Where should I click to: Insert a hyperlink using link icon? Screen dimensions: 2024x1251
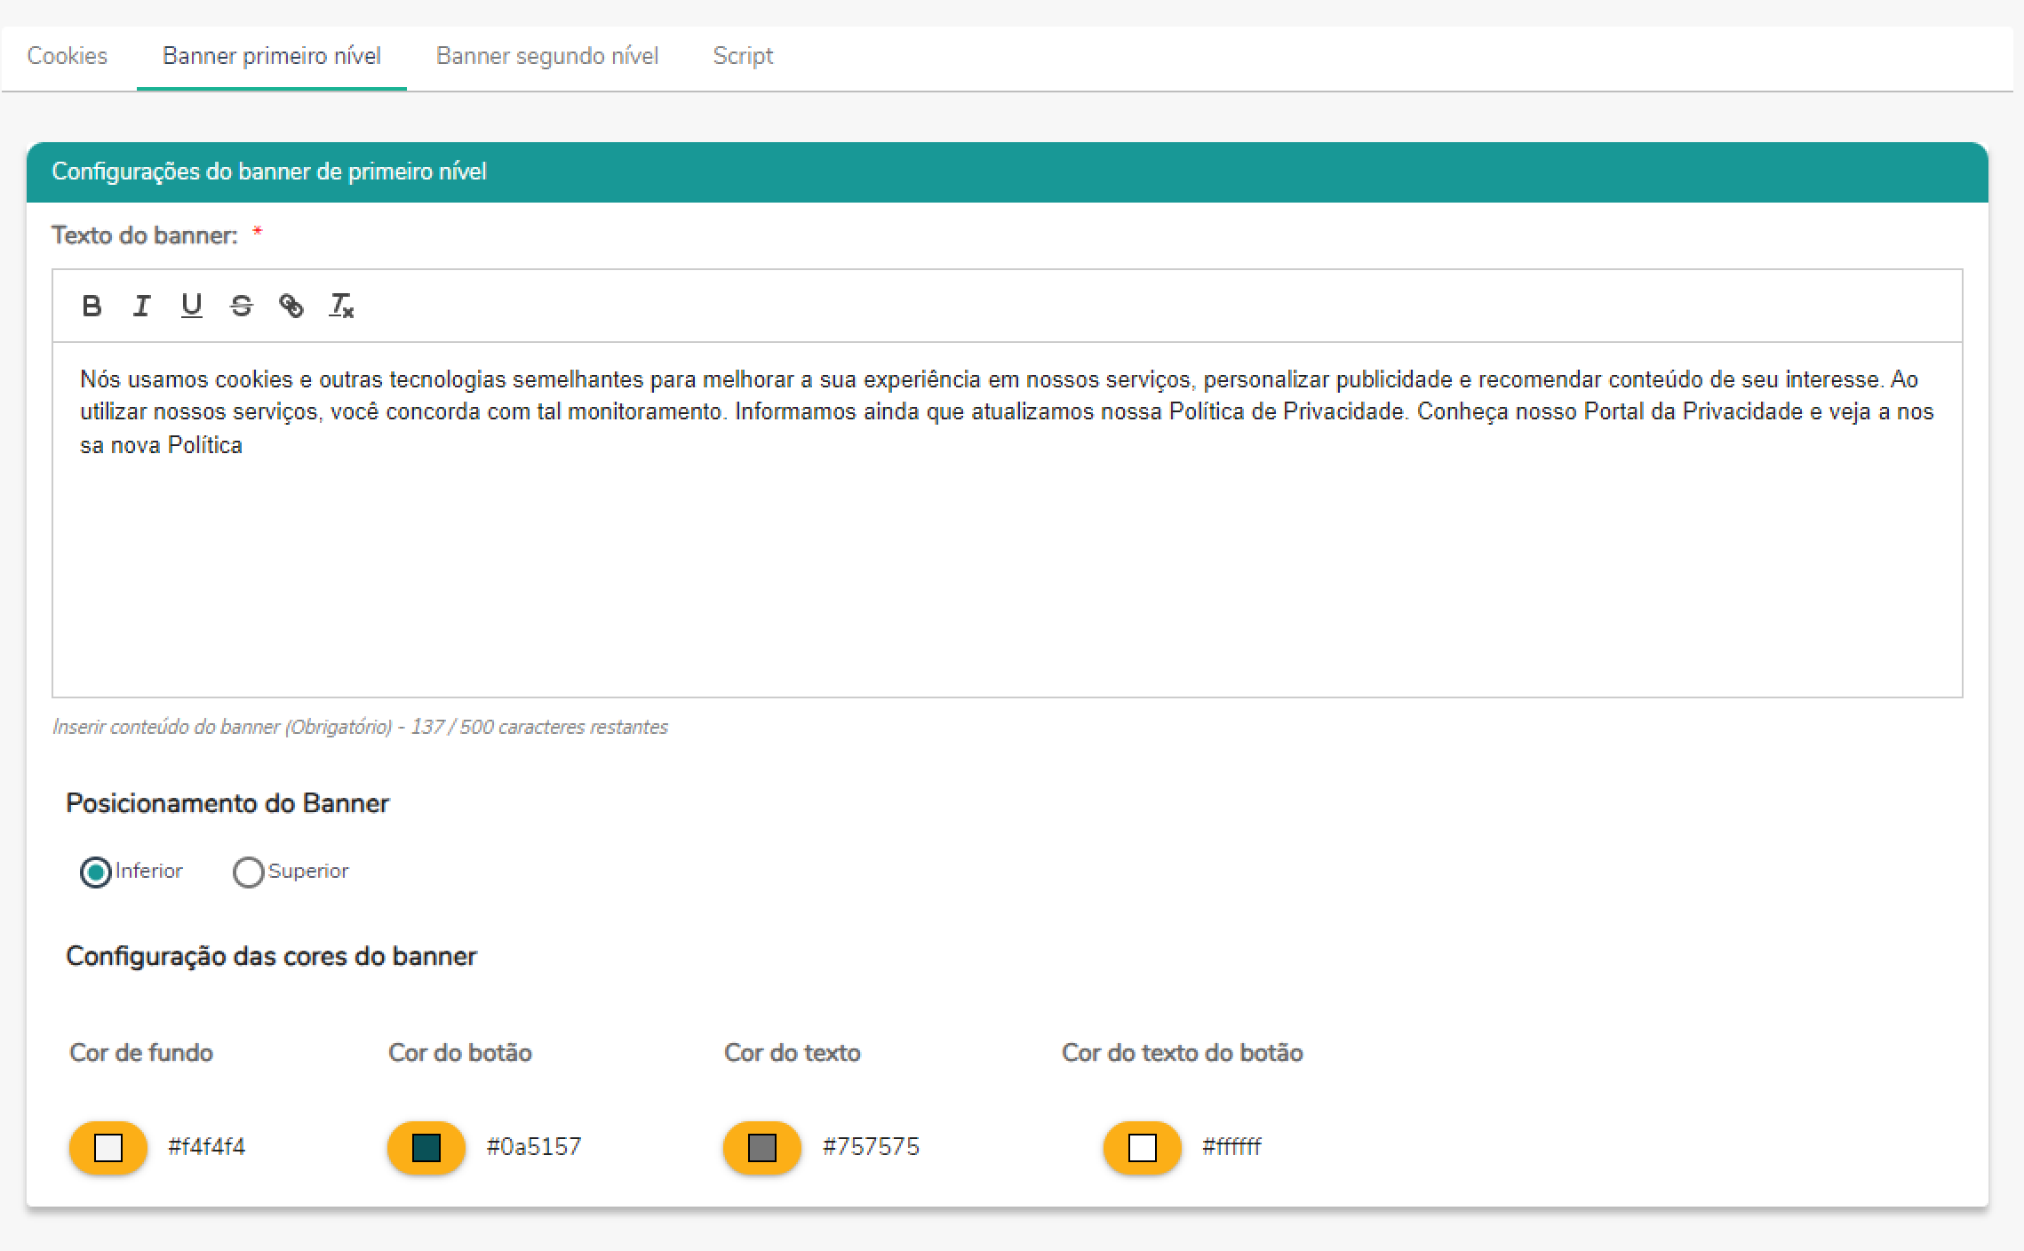point(291,306)
